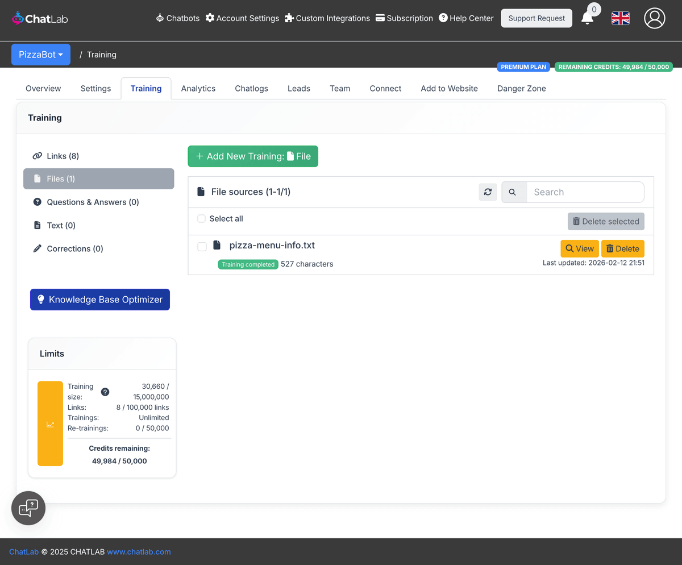Open the Danger Zone tab
The height and width of the screenshot is (565, 682).
pos(521,89)
